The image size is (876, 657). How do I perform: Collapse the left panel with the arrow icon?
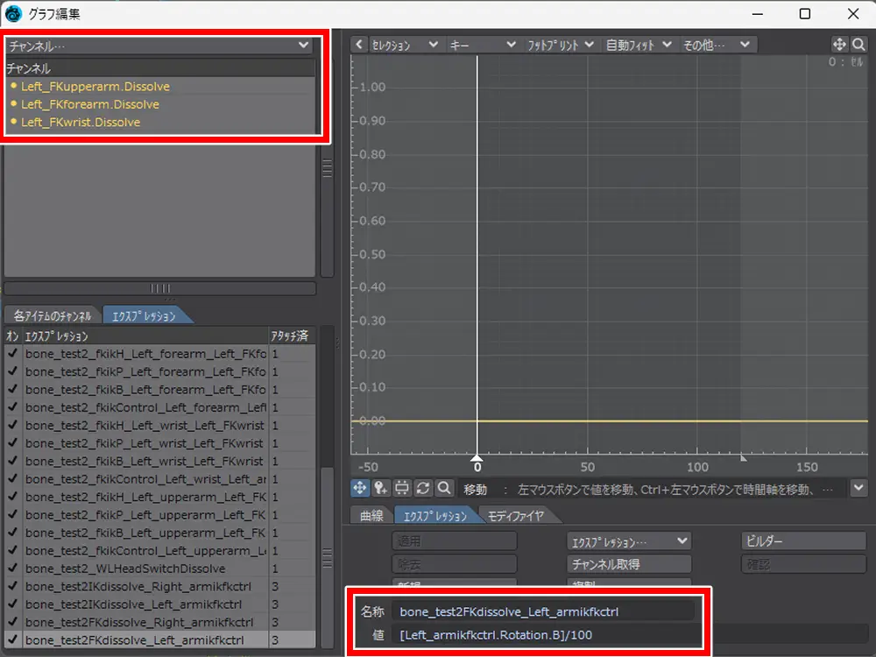(x=359, y=45)
